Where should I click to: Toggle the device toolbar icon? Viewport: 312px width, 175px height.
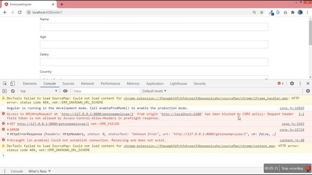coord(12,84)
